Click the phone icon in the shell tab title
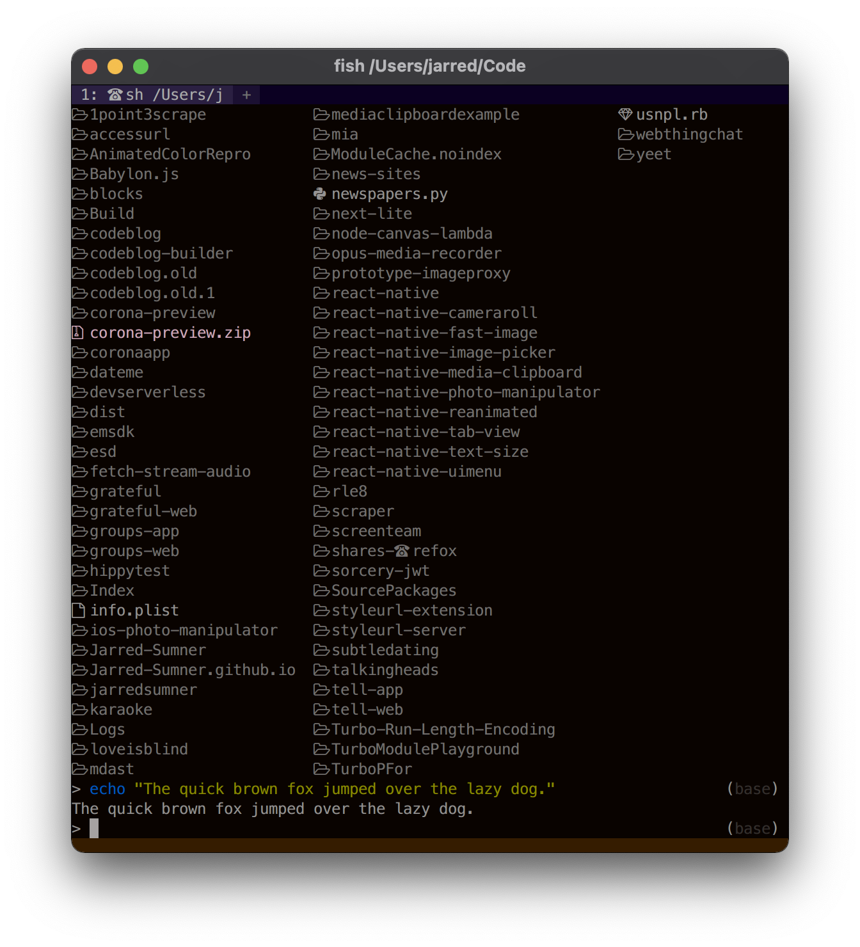860x947 pixels. (114, 94)
